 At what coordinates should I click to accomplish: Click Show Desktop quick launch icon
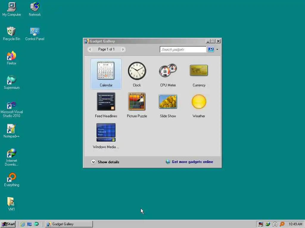[x=29, y=224]
